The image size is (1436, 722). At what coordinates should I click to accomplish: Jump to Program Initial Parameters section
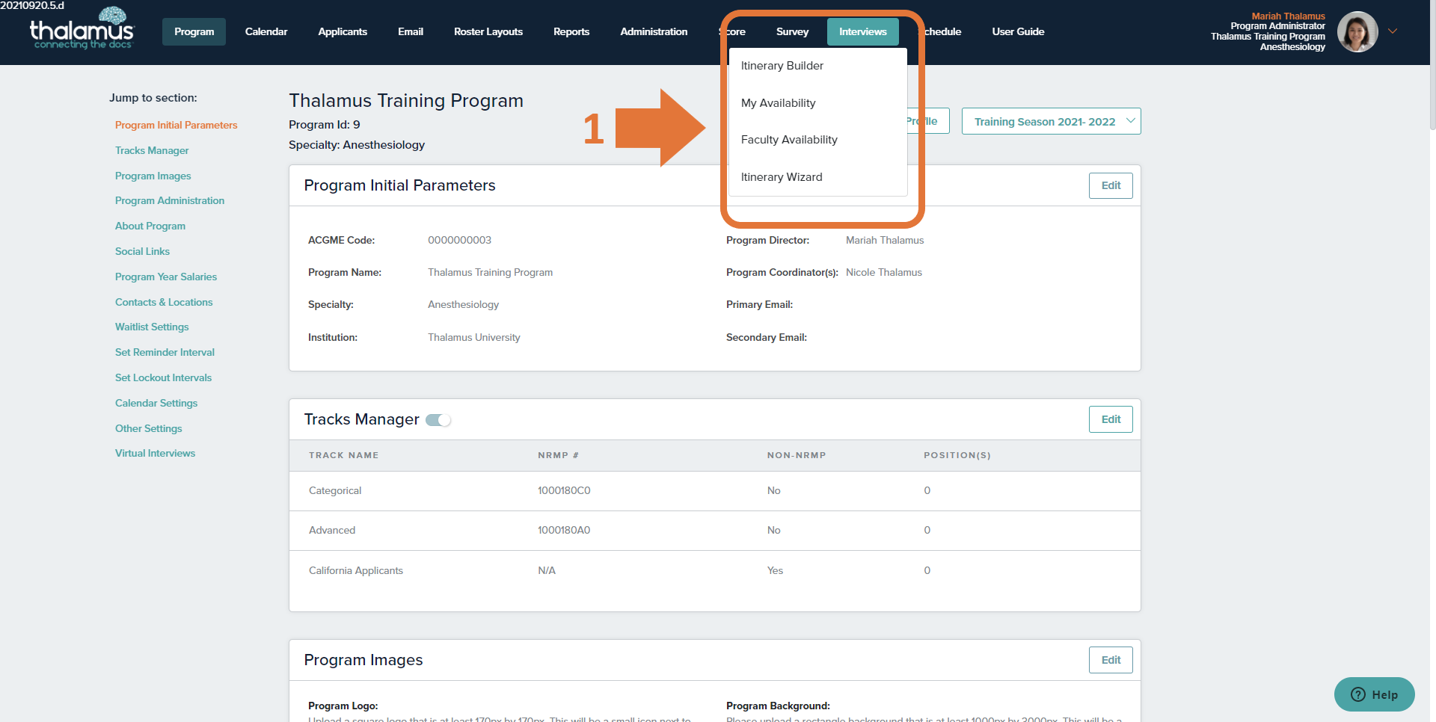click(x=177, y=126)
